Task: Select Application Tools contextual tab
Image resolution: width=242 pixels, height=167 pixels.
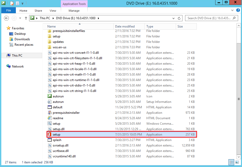Action: [x=74, y=4]
